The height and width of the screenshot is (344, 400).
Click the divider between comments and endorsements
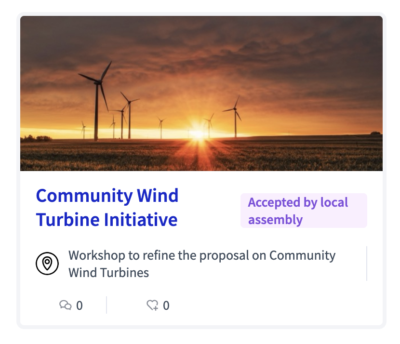[107, 305]
